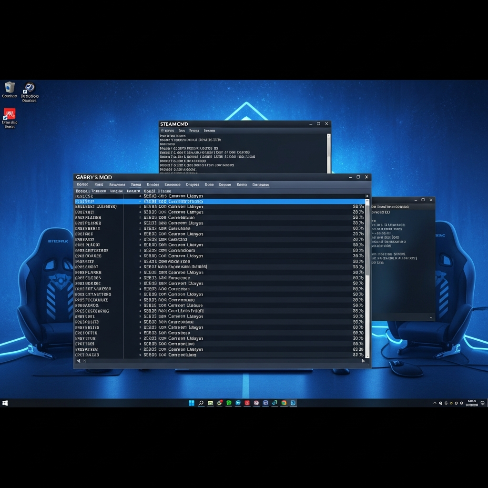The image size is (488, 488).
Task: Open the taskbar icon right of the search magnifier
Action: pyautogui.click(x=210, y=403)
